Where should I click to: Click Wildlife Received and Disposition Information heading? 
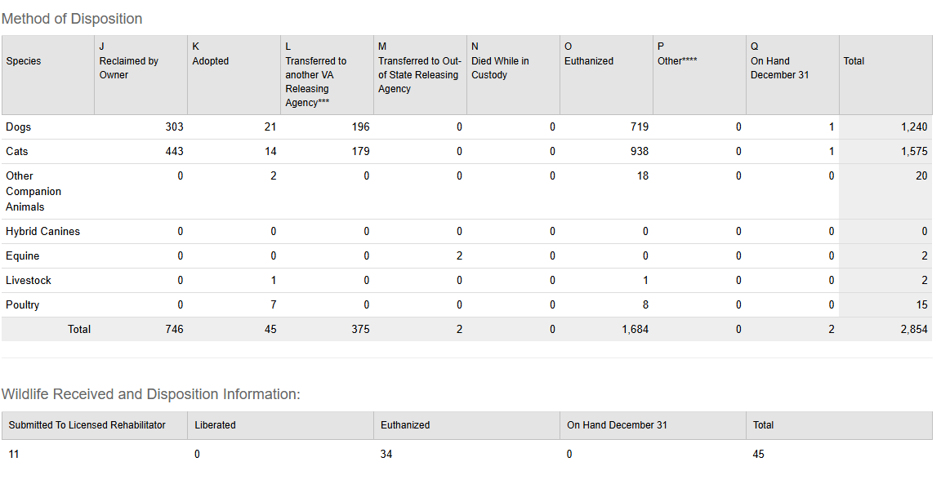[150, 394]
